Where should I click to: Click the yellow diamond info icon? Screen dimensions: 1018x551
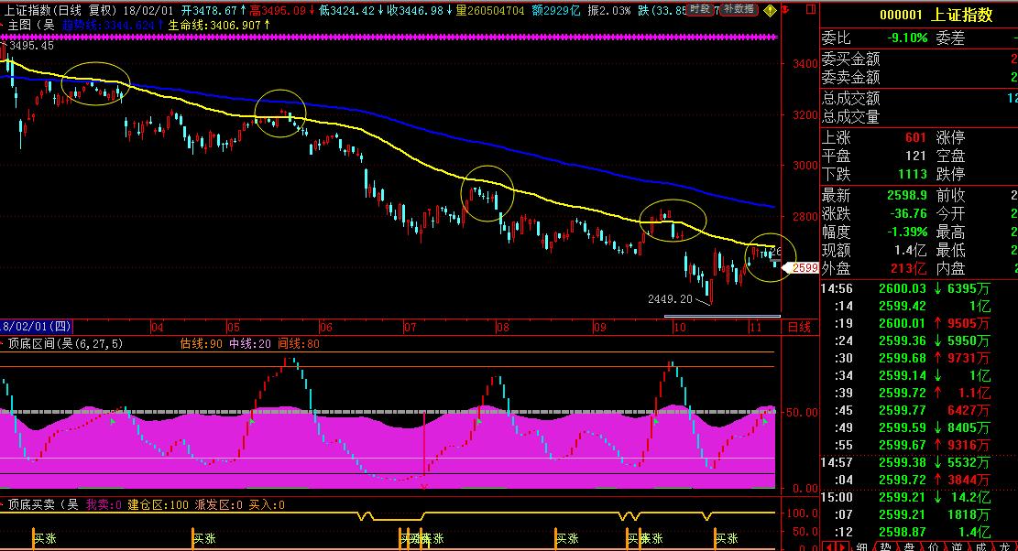(770, 10)
